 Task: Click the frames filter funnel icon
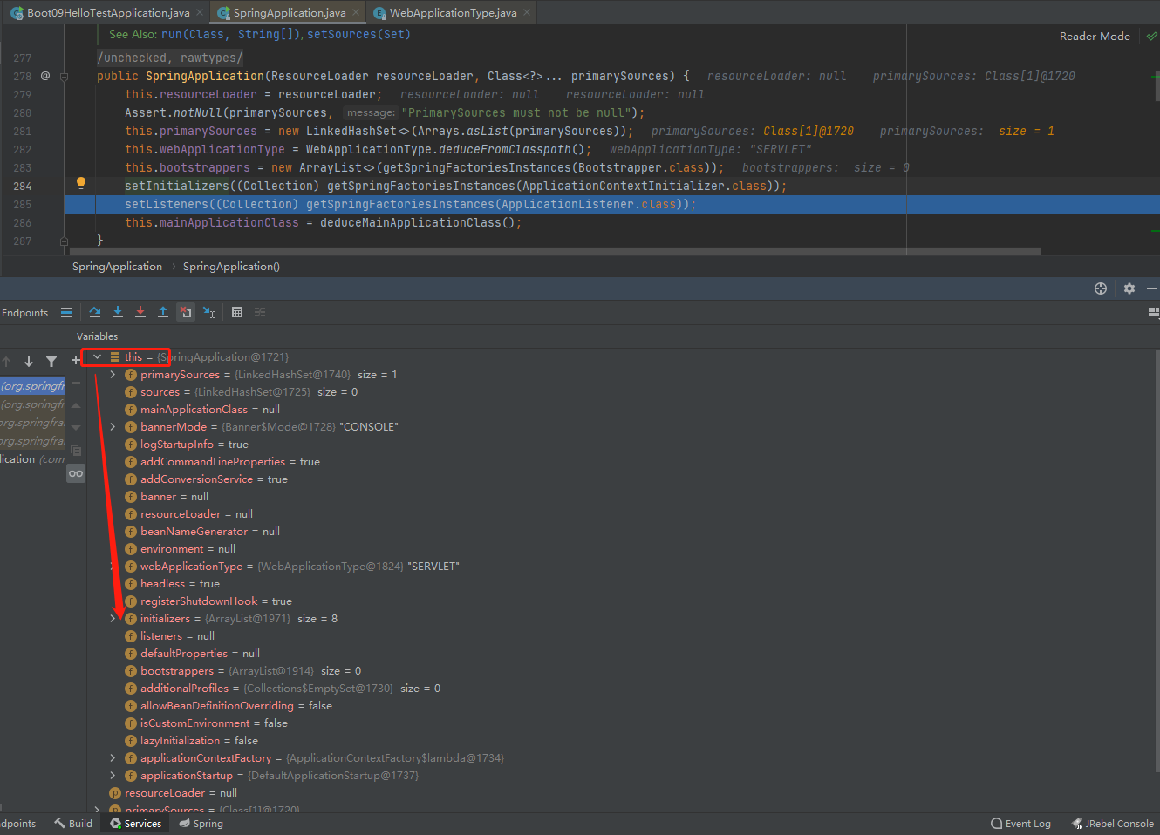click(x=51, y=362)
